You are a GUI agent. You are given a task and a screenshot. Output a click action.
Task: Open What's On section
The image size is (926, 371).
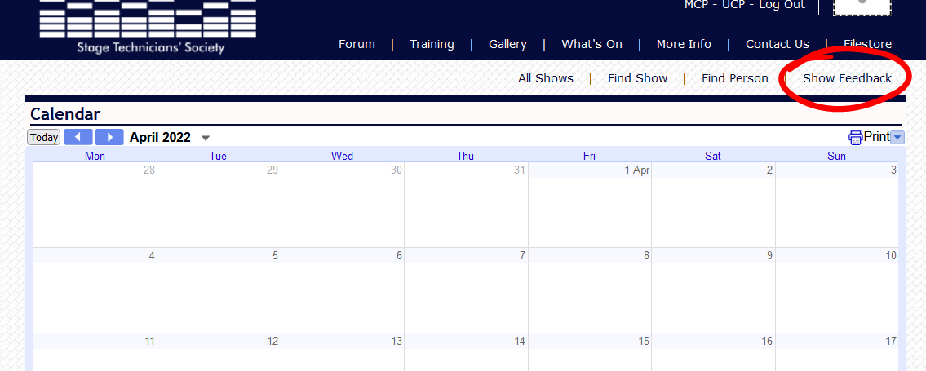point(591,44)
